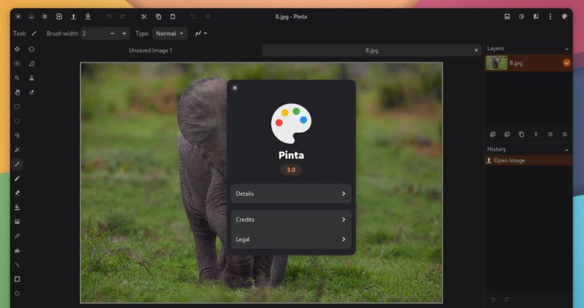Image resolution: width=584 pixels, height=308 pixels.
Task: Select the Paintbrush tool in toolbox
Action: pyautogui.click(x=17, y=164)
